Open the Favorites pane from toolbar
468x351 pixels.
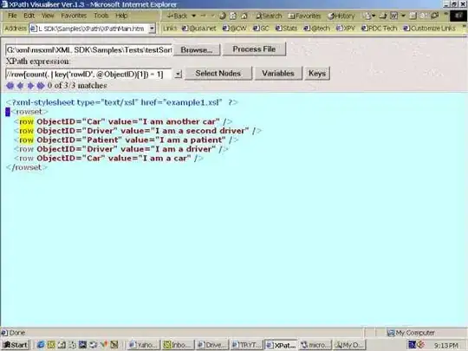304,16
